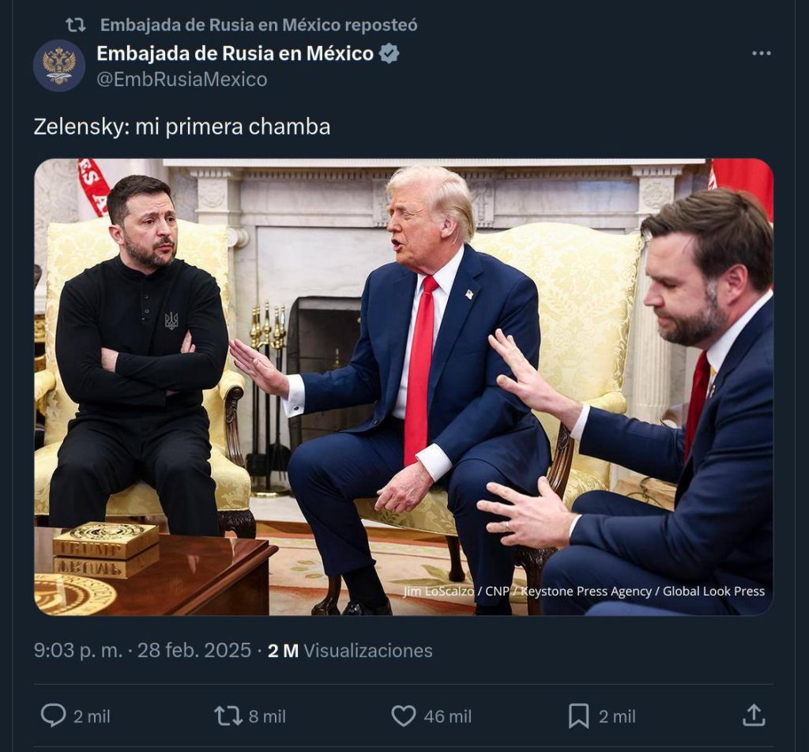Open the three-dot more options menu
This screenshot has height=752, width=809.
point(761,53)
